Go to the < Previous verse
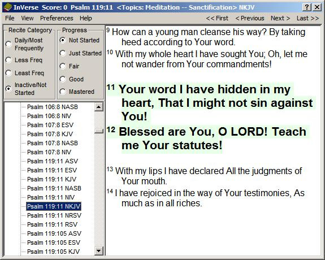 point(250,18)
